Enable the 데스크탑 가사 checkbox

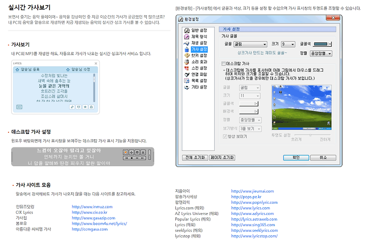point(224,64)
